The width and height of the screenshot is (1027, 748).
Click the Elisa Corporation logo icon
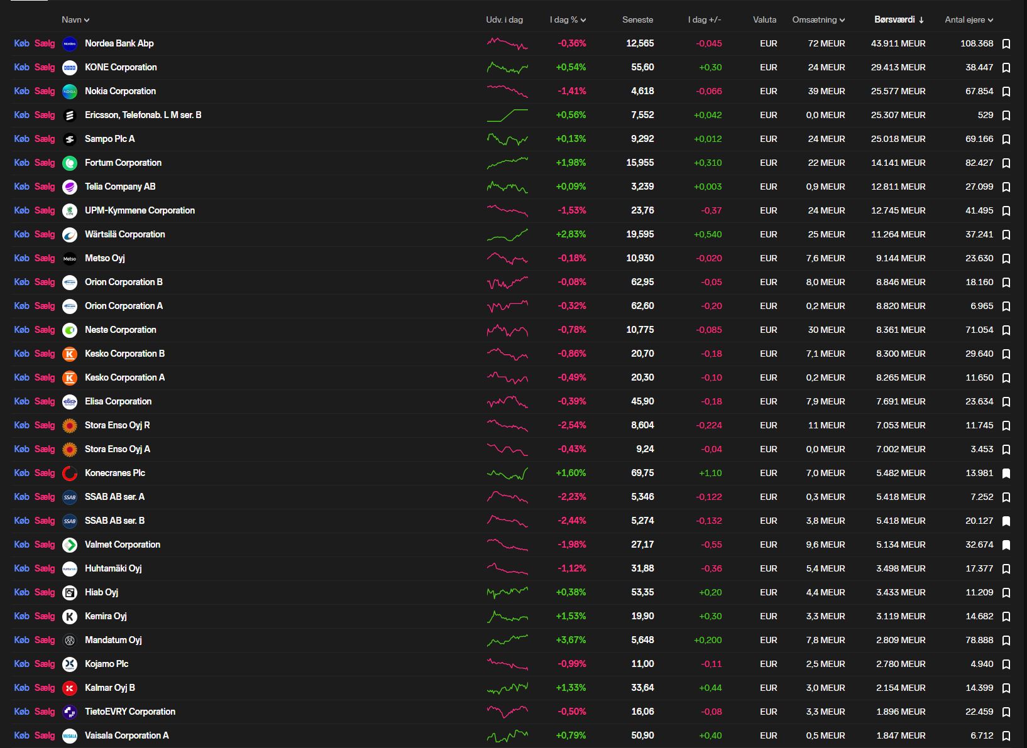(x=70, y=402)
